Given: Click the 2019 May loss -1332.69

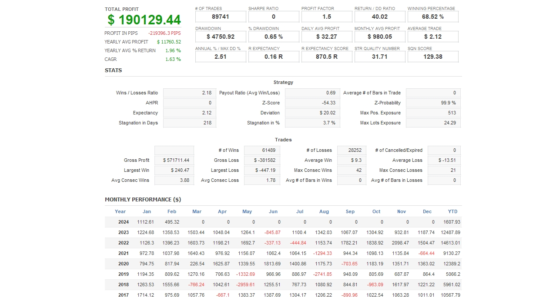Looking at the screenshot, I should pyautogui.click(x=245, y=274).
